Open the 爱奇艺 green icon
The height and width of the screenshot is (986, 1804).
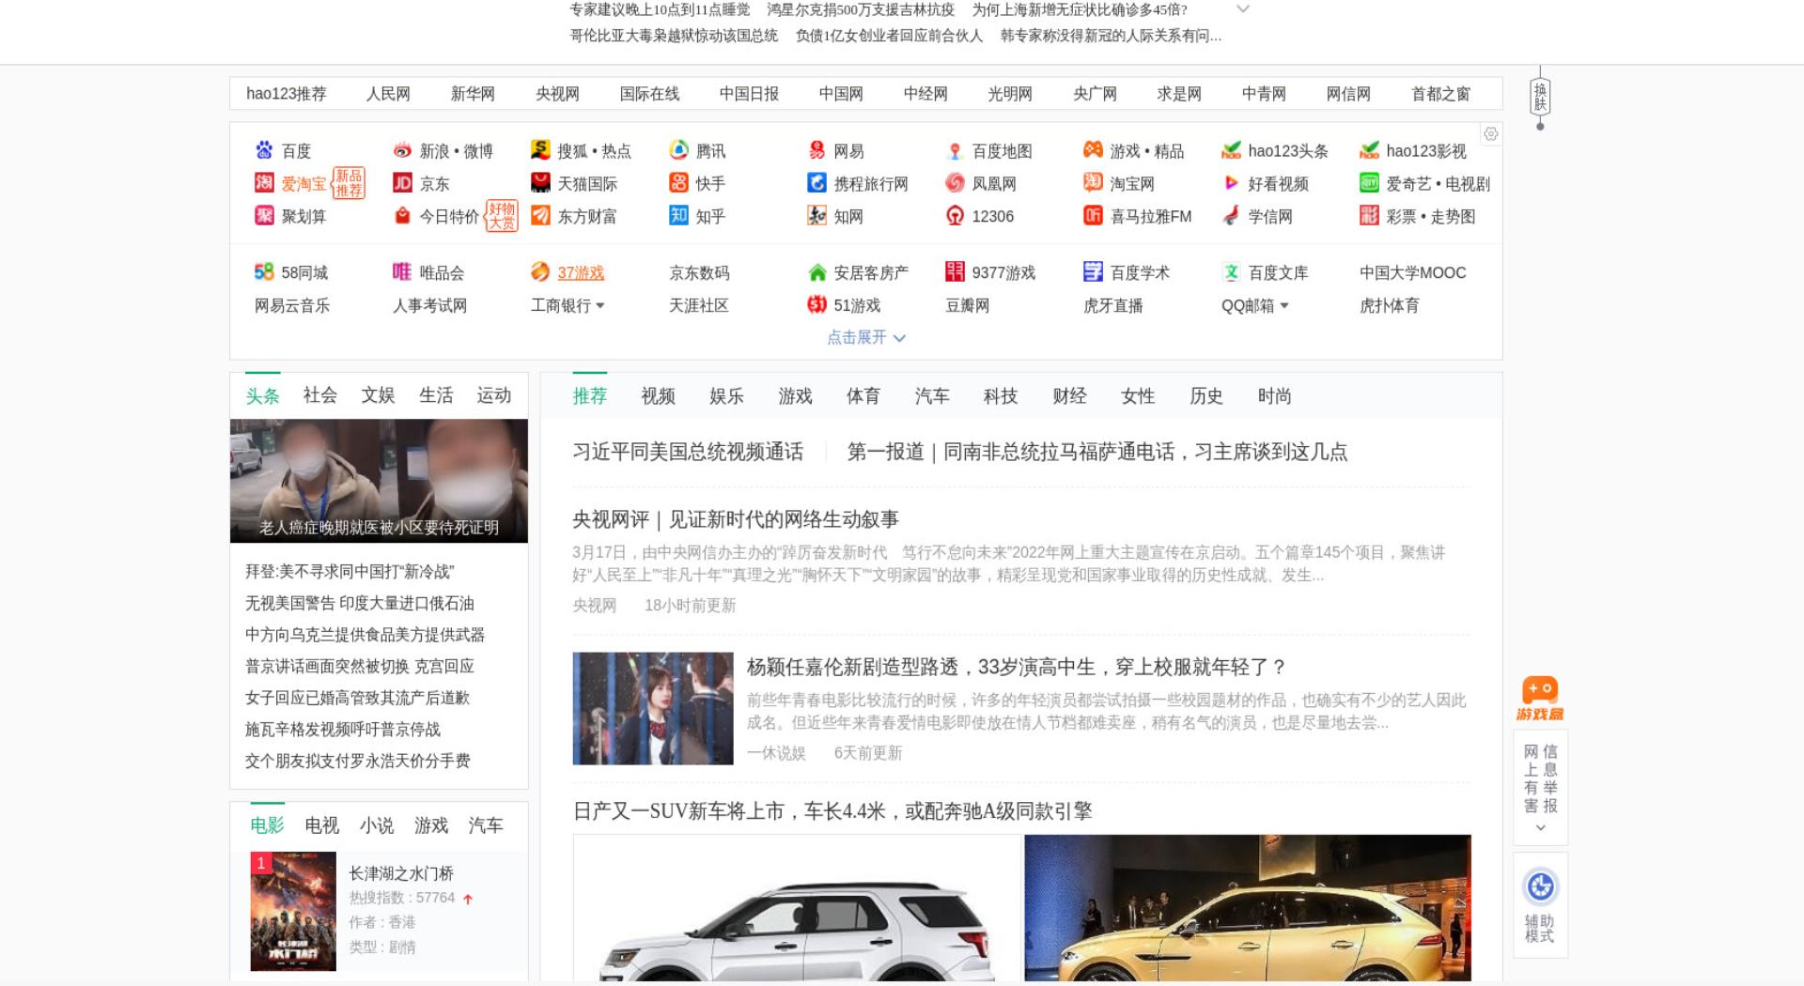[x=1369, y=183]
